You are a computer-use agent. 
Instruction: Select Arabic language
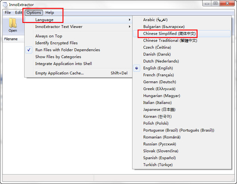coord(182,20)
